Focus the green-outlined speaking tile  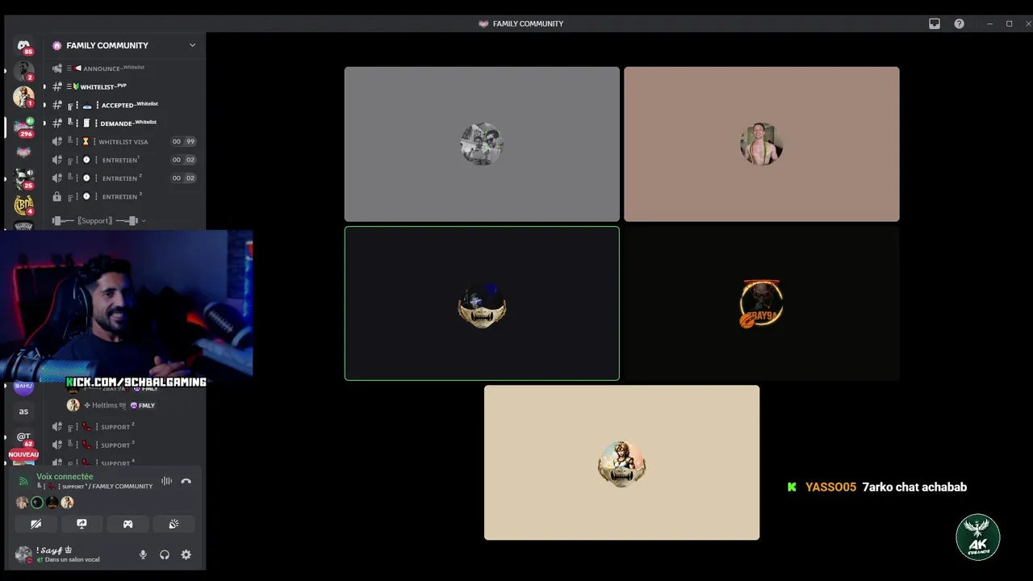(482, 303)
